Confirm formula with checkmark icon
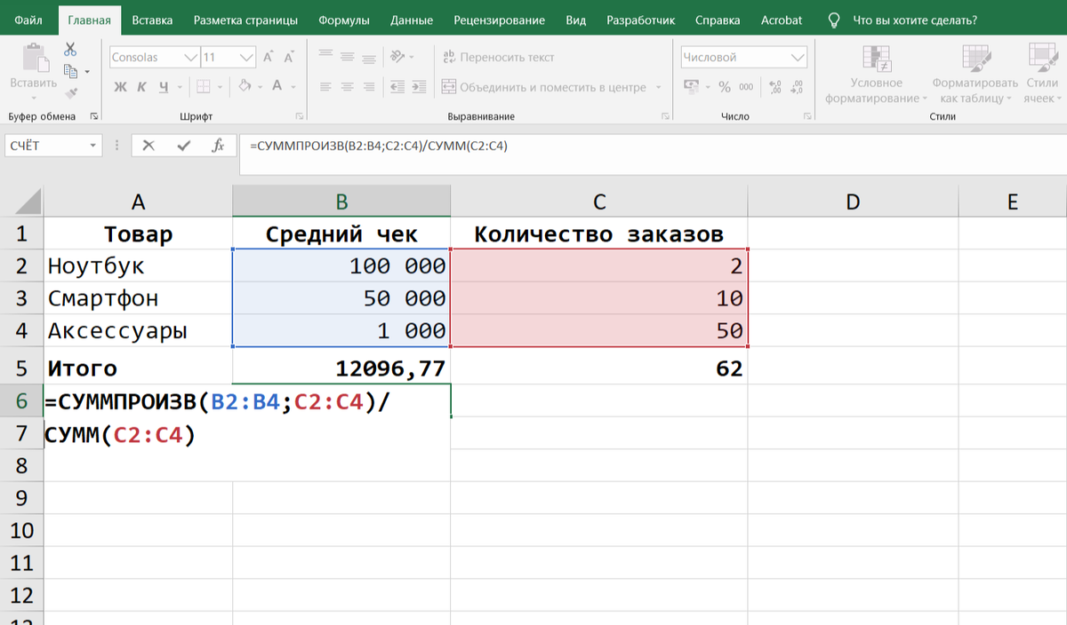The height and width of the screenshot is (625, 1067). click(x=183, y=146)
